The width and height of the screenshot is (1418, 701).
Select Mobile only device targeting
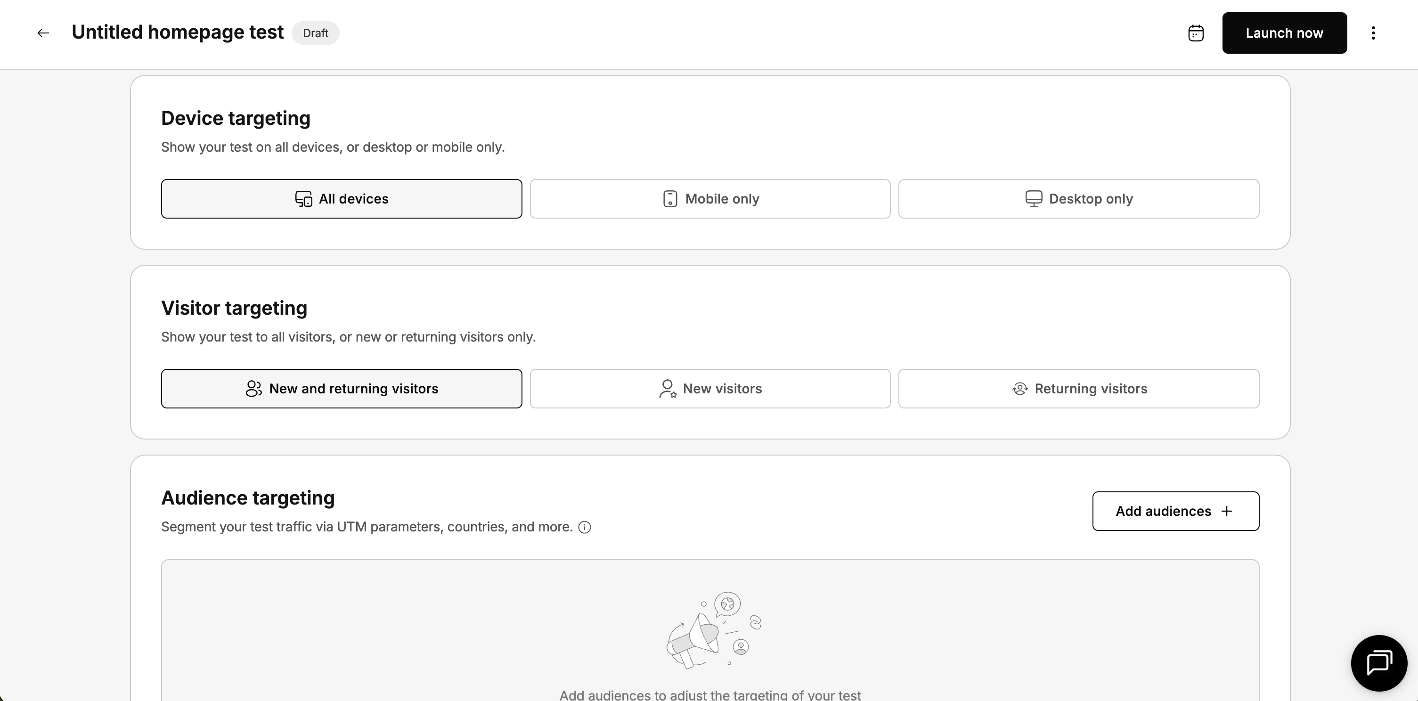pos(710,199)
